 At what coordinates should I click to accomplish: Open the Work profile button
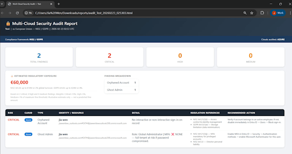[278, 13]
